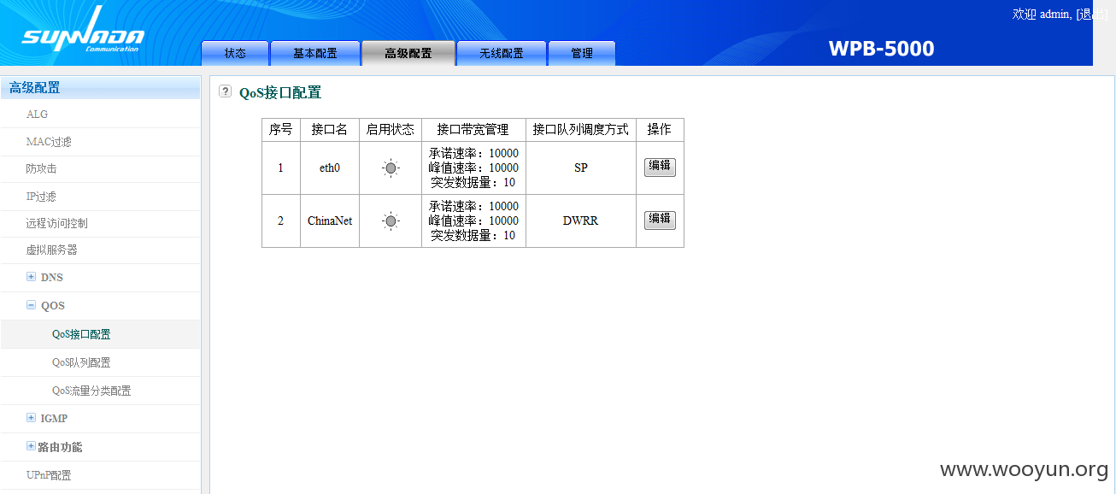Expand the 路由功能 tree node
Viewport: 1116px width, 494px height.
[31, 446]
